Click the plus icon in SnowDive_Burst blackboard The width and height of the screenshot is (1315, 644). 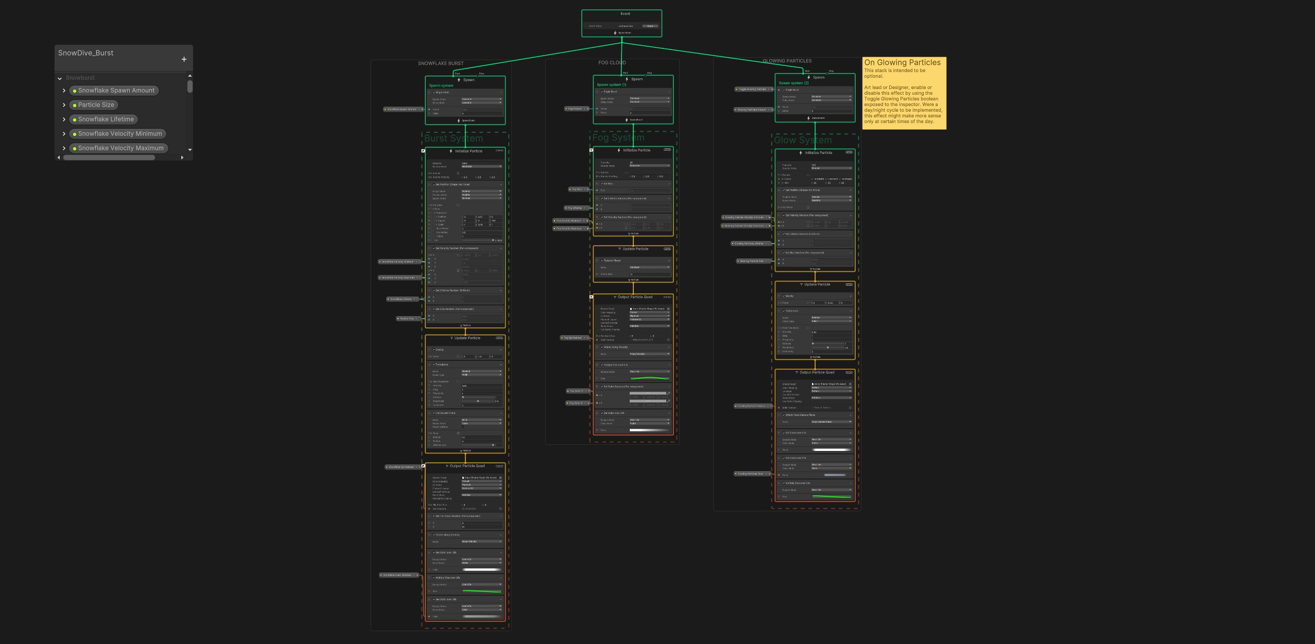(x=184, y=59)
